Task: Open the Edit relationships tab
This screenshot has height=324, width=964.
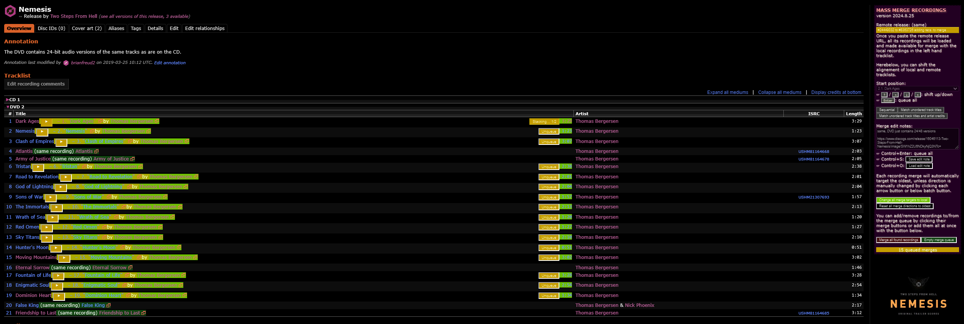Action: tap(205, 29)
